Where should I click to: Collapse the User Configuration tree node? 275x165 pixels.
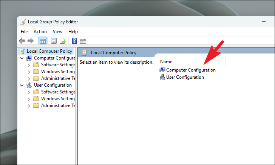click(x=22, y=85)
